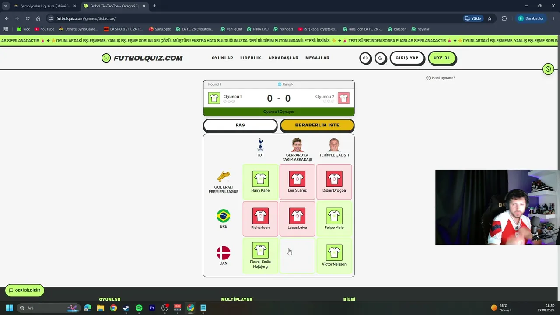
Task: Open the OYUNLAR menu
Action: [x=222, y=58]
